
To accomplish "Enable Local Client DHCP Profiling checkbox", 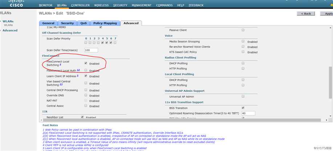I will (x=243, y=80).
